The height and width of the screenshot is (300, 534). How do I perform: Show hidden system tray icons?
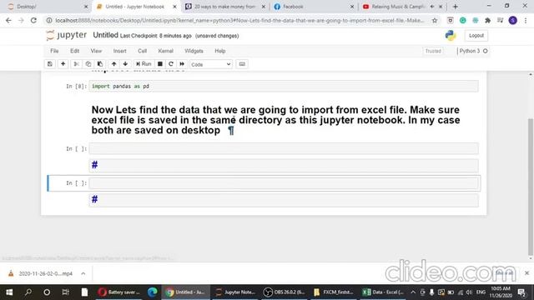413,292
